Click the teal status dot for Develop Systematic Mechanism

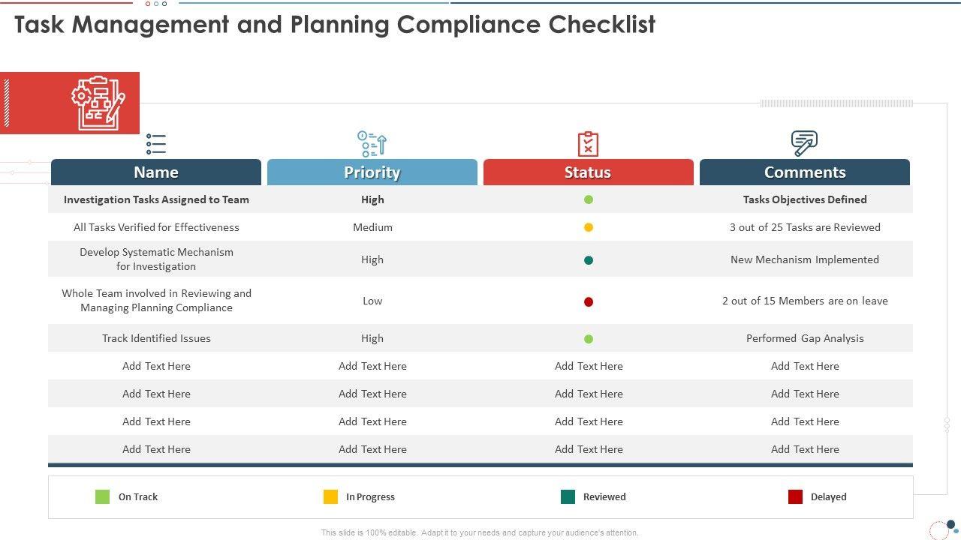tap(589, 260)
